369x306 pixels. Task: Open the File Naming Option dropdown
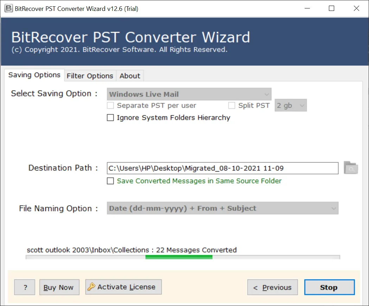(x=222, y=208)
